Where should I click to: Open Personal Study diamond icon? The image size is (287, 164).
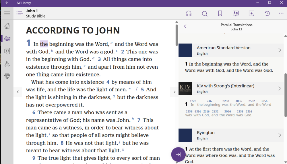point(7,76)
